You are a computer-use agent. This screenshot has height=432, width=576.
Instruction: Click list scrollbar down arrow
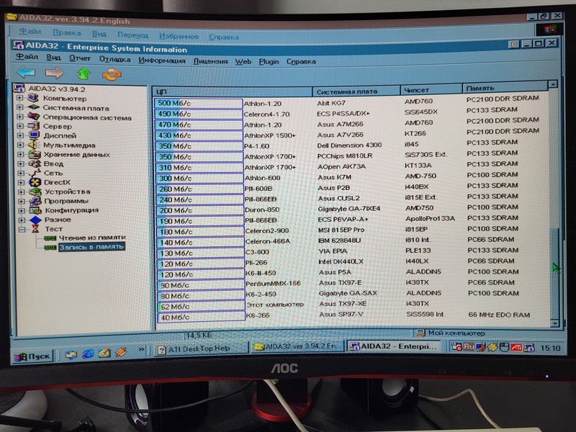pos(554,323)
